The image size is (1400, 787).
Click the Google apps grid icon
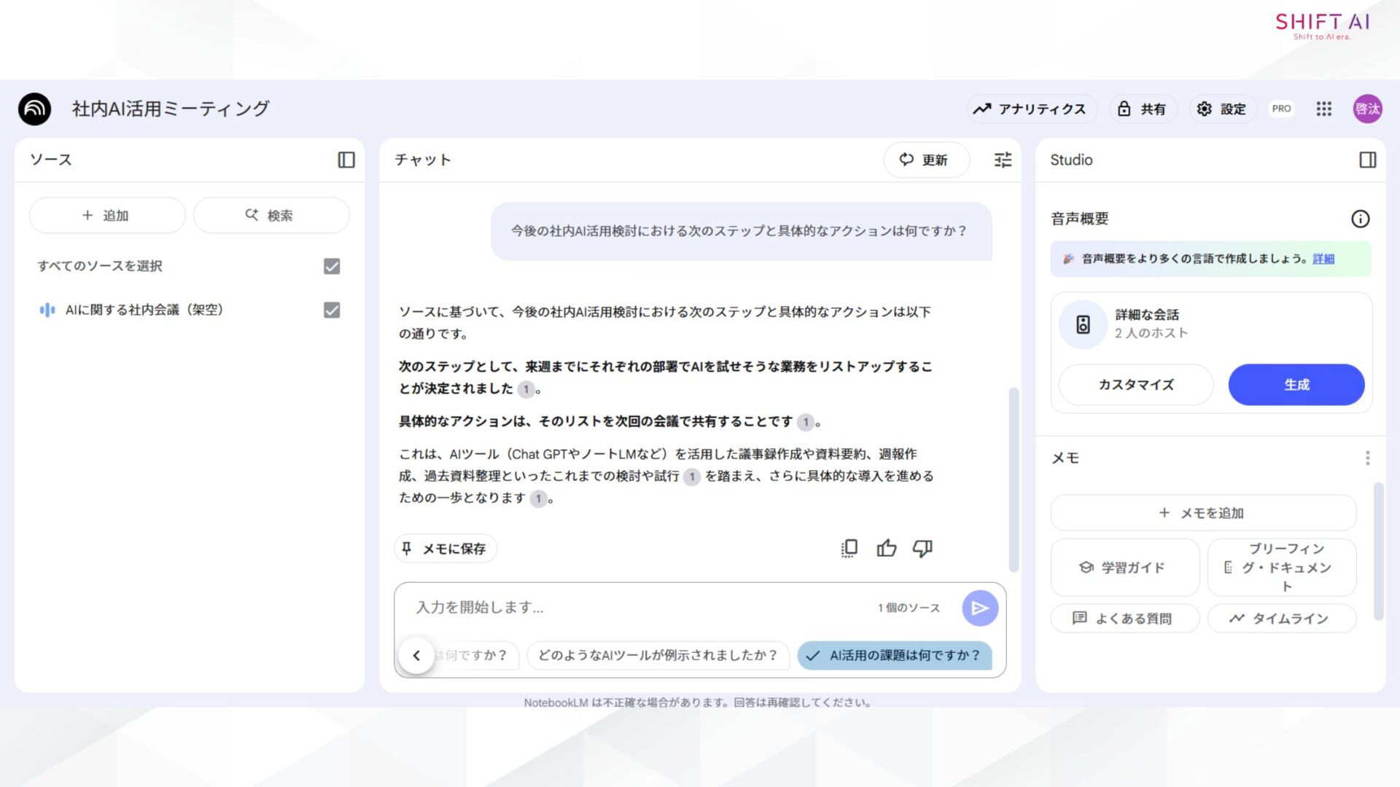coord(1323,109)
